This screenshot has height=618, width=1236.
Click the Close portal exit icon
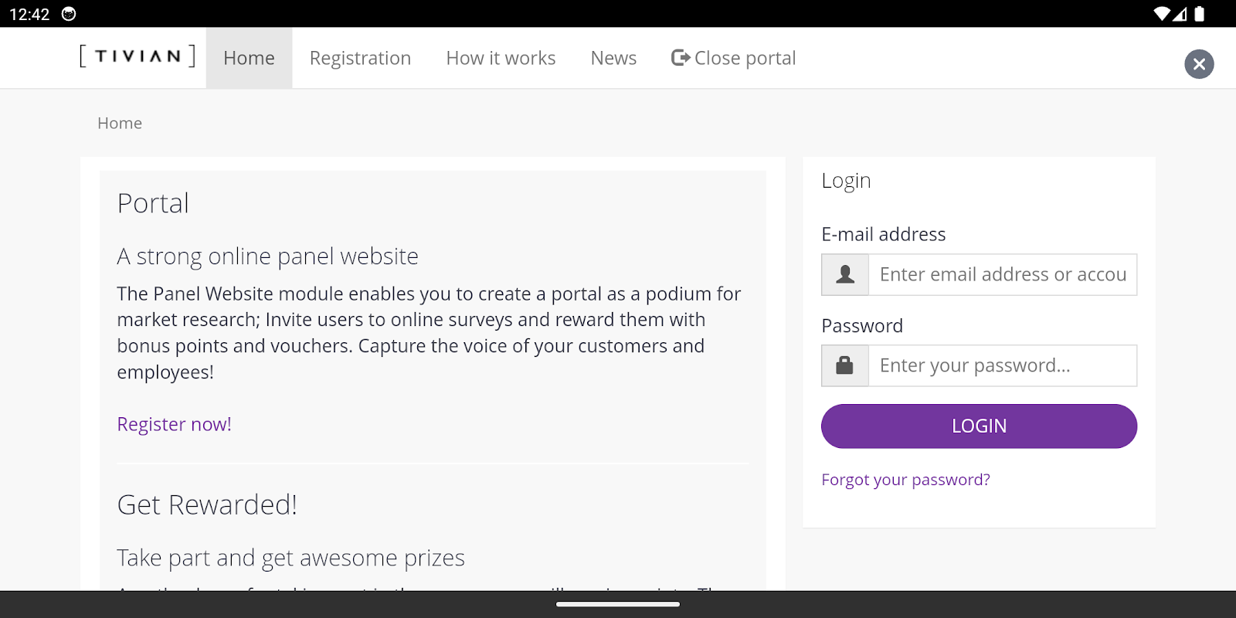tap(681, 58)
